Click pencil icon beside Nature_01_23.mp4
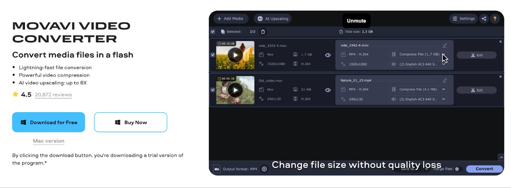511x188 pixels. [x=444, y=81]
